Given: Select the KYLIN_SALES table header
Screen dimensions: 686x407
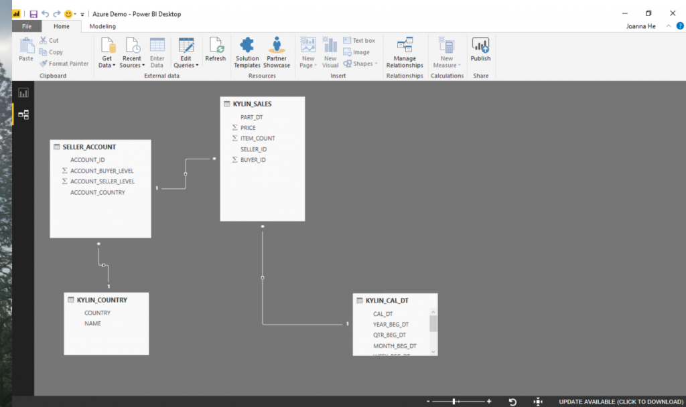Looking at the screenshot, I should 263,104.
